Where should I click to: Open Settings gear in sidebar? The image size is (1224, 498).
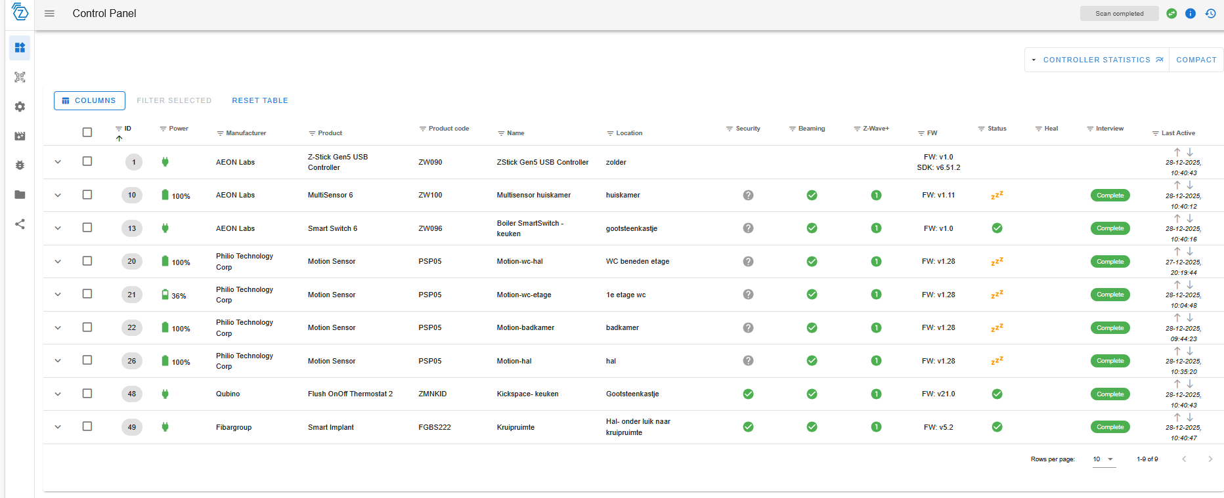[20, 106]
